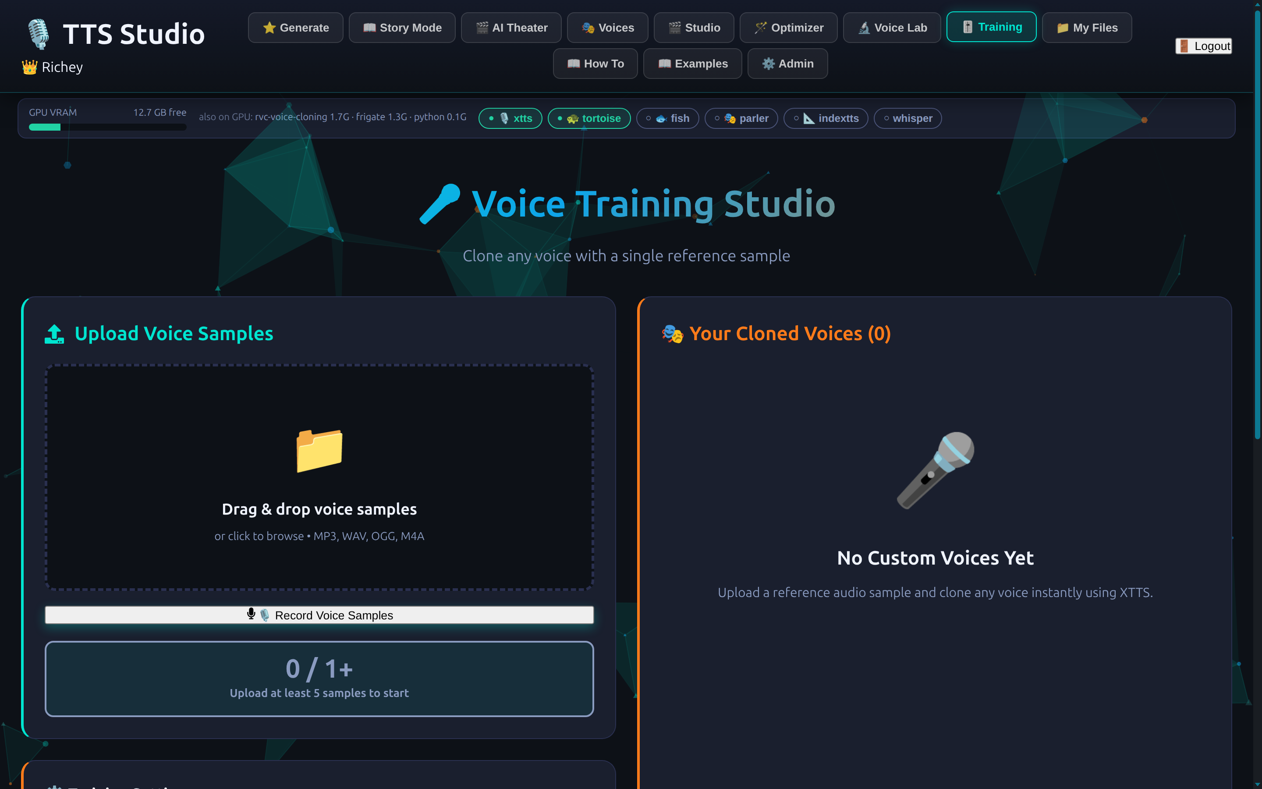
Task: Click the crown icon beside Richey
Action: [x=30, y=68]
